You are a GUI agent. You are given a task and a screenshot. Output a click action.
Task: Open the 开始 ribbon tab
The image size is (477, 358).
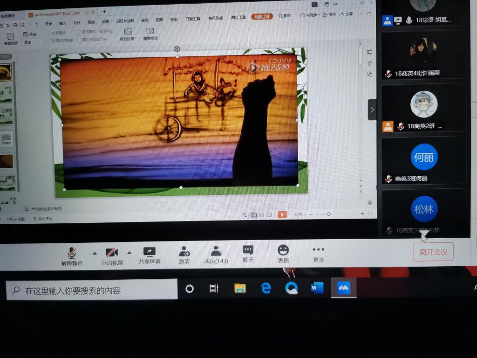coord(48,24)
